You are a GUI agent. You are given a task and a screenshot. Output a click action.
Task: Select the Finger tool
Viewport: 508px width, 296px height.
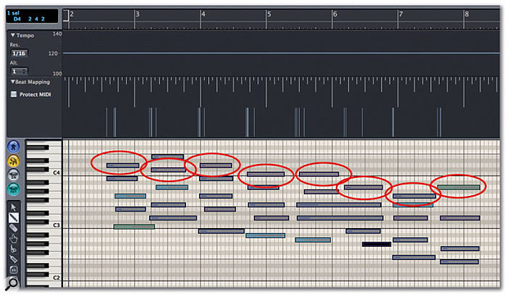13,239
